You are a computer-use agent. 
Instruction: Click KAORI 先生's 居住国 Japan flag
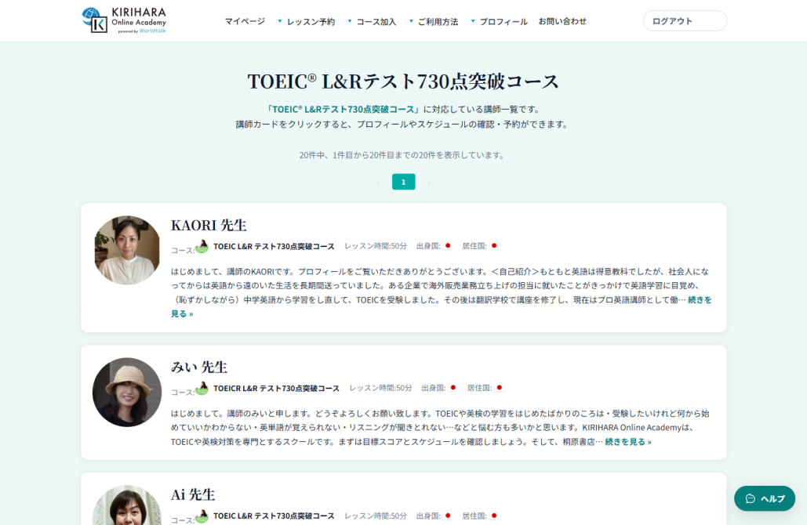[494, 246]
